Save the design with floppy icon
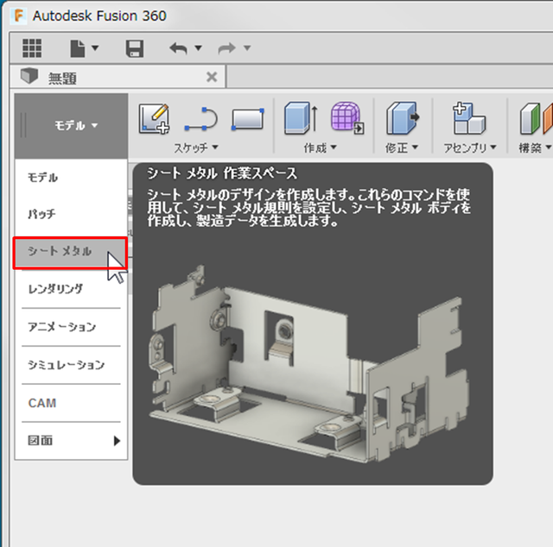 click(135, 48)
